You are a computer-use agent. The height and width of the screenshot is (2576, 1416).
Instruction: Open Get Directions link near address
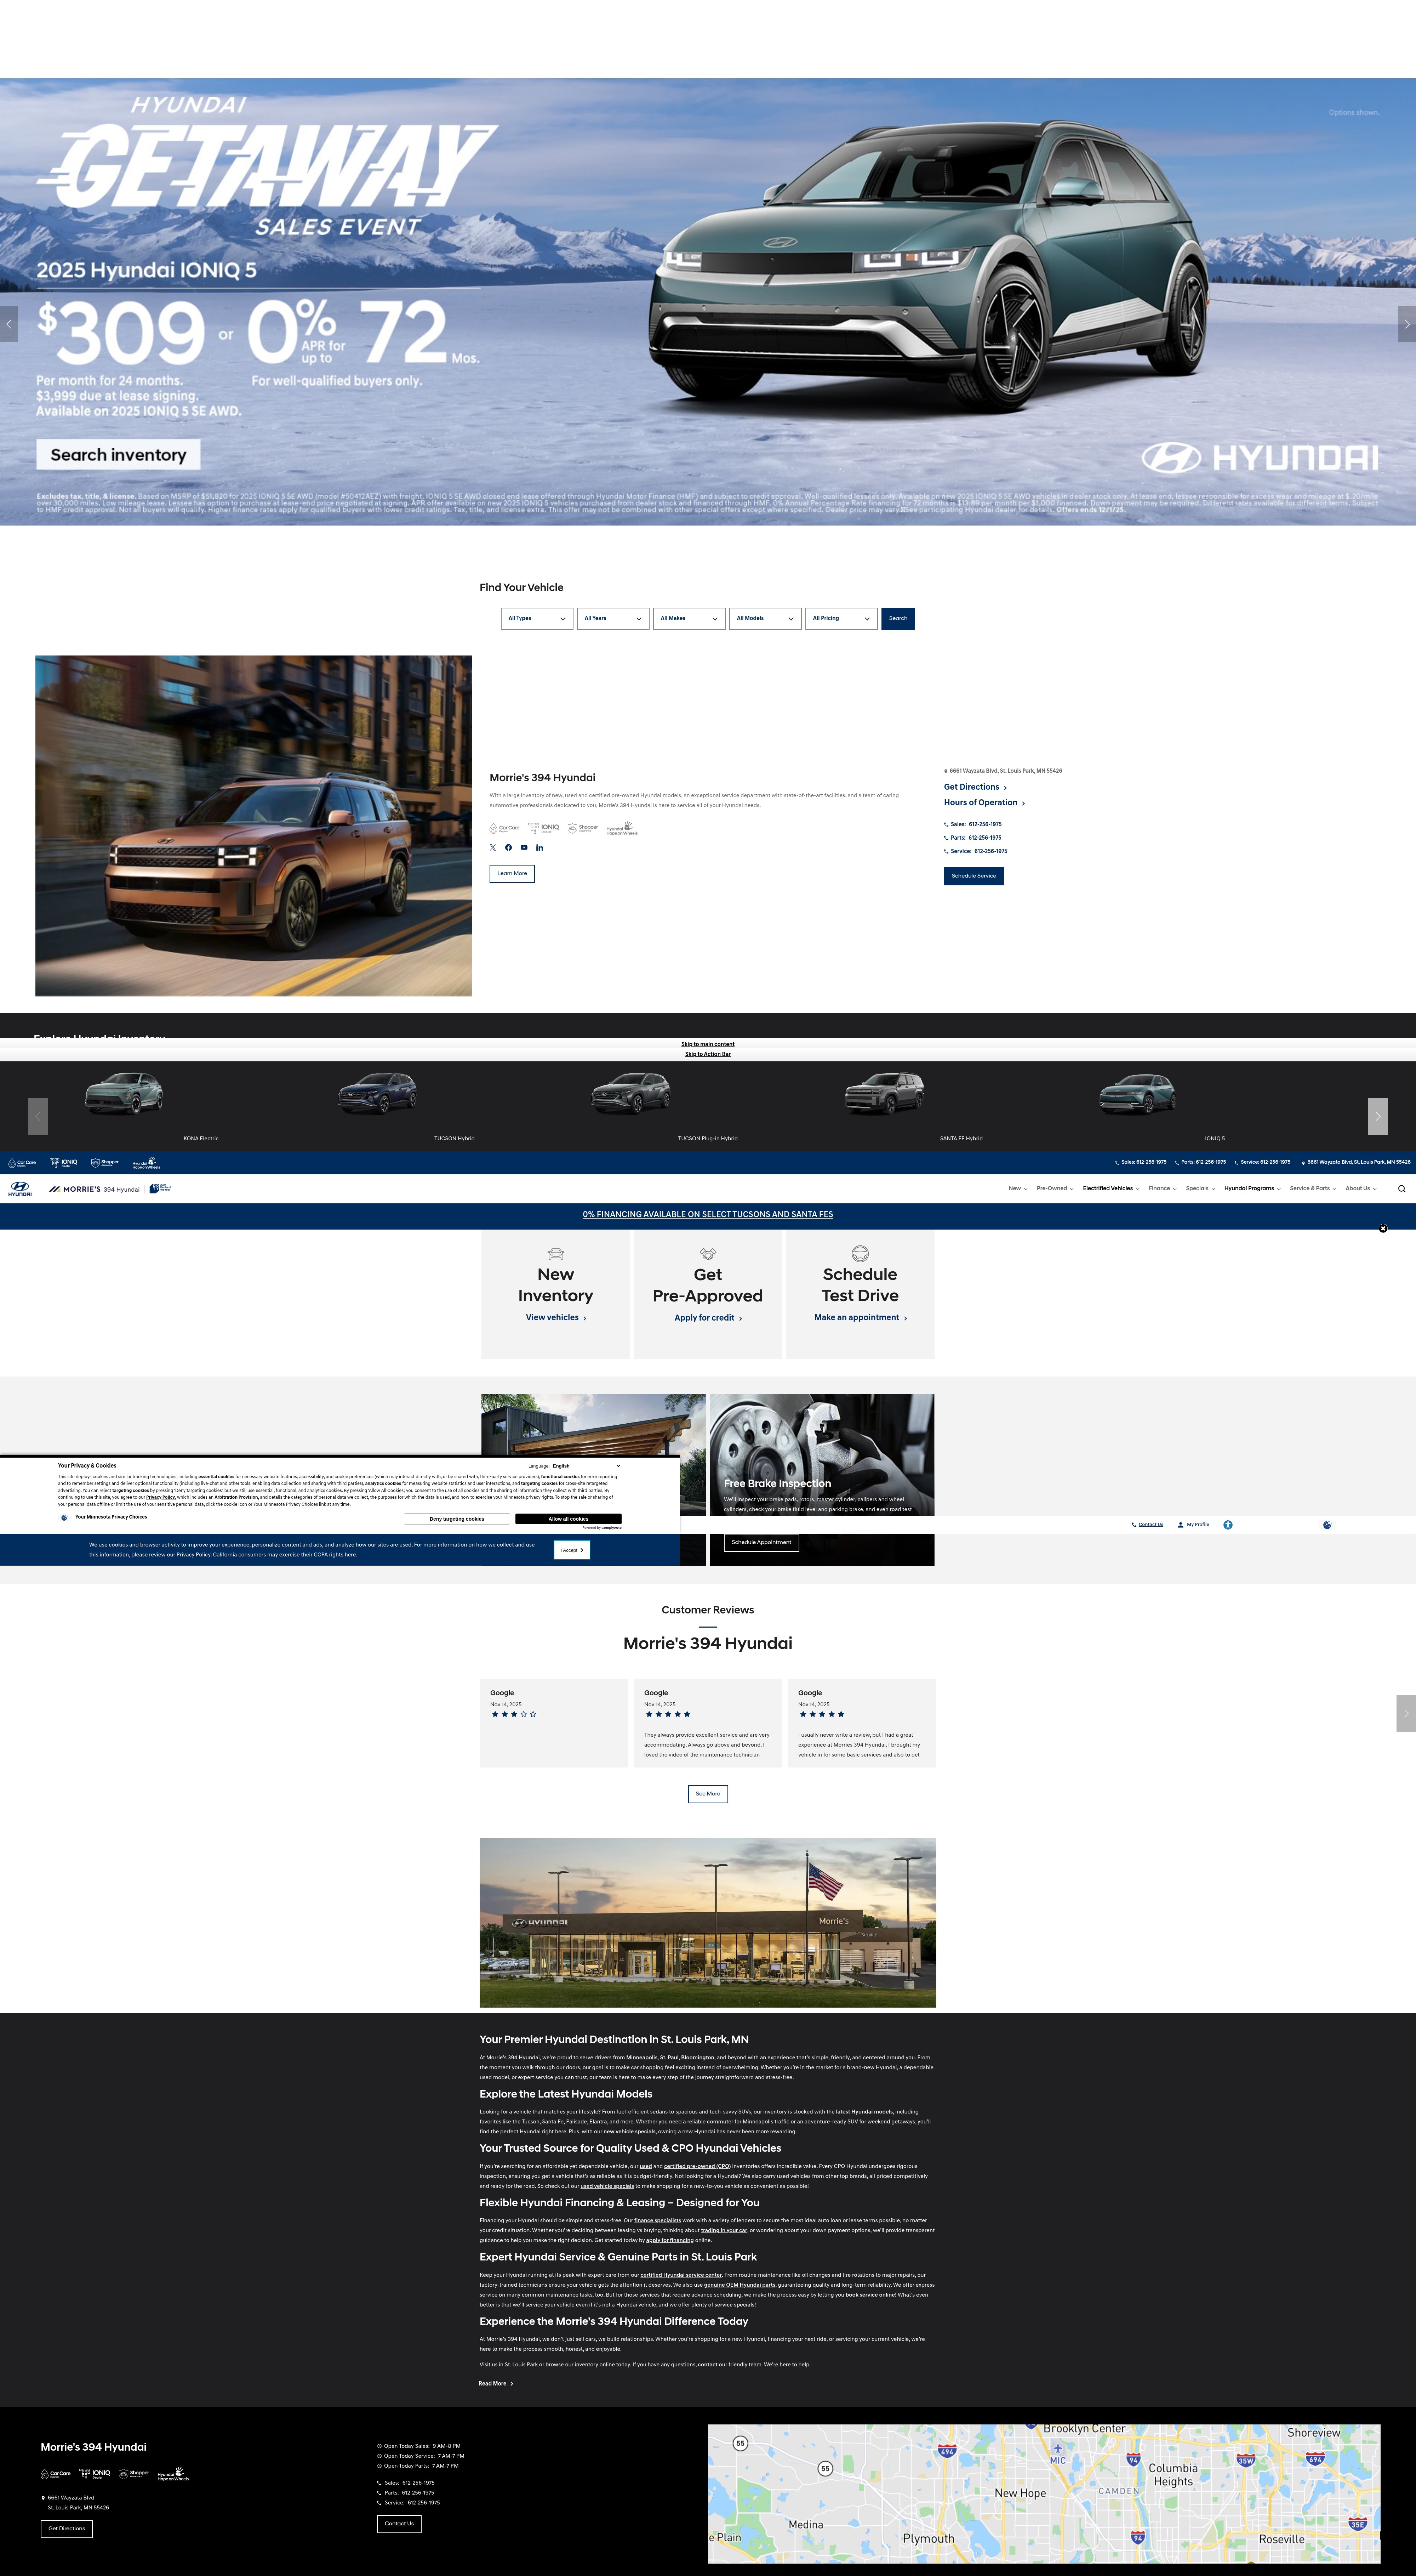tap(975, 787)
